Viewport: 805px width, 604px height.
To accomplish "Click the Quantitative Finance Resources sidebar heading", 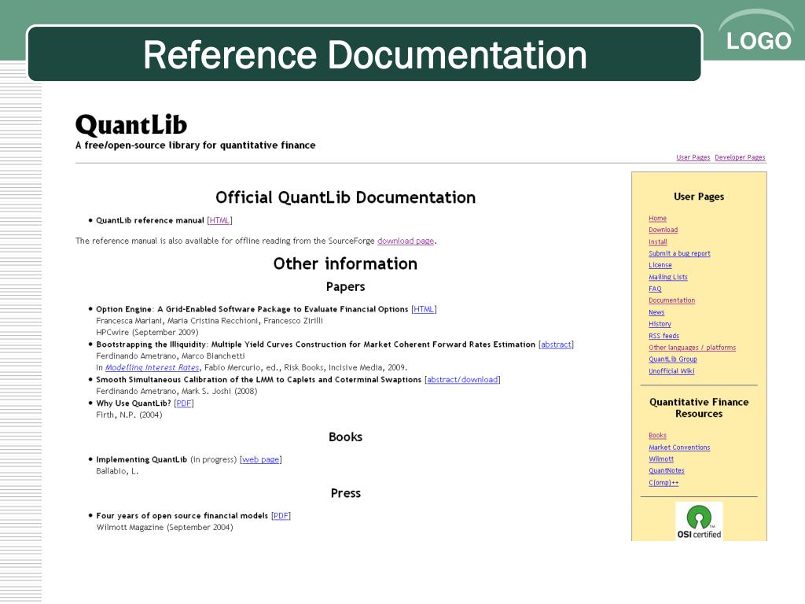I will [x=699, y=408].
